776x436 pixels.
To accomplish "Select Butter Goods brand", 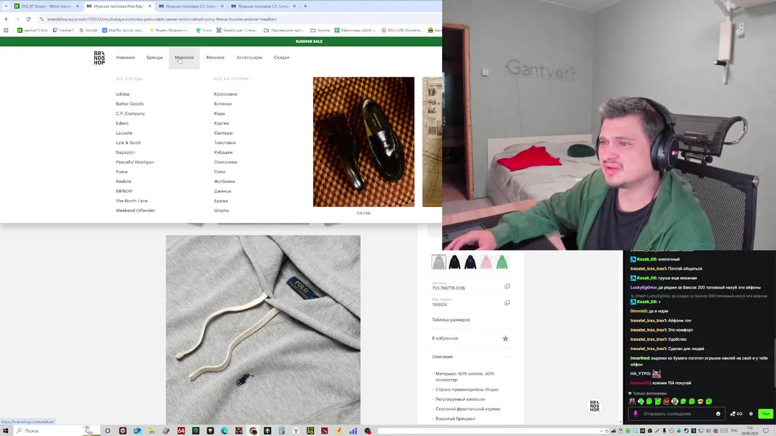I will pyautogui.click(x=130, y=104).
